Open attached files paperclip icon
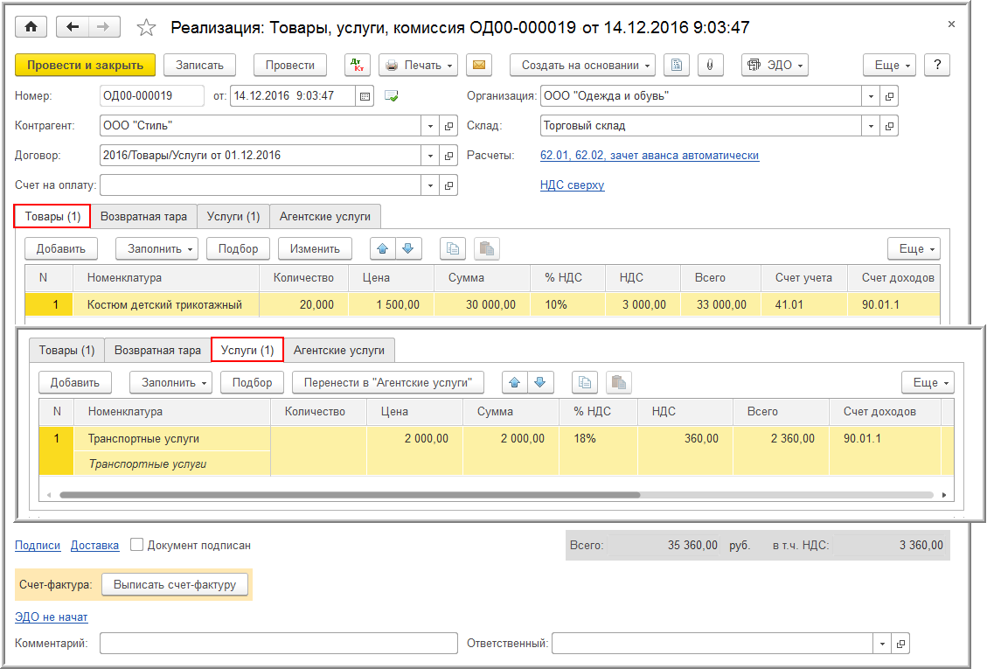 [x=710, y=65]
